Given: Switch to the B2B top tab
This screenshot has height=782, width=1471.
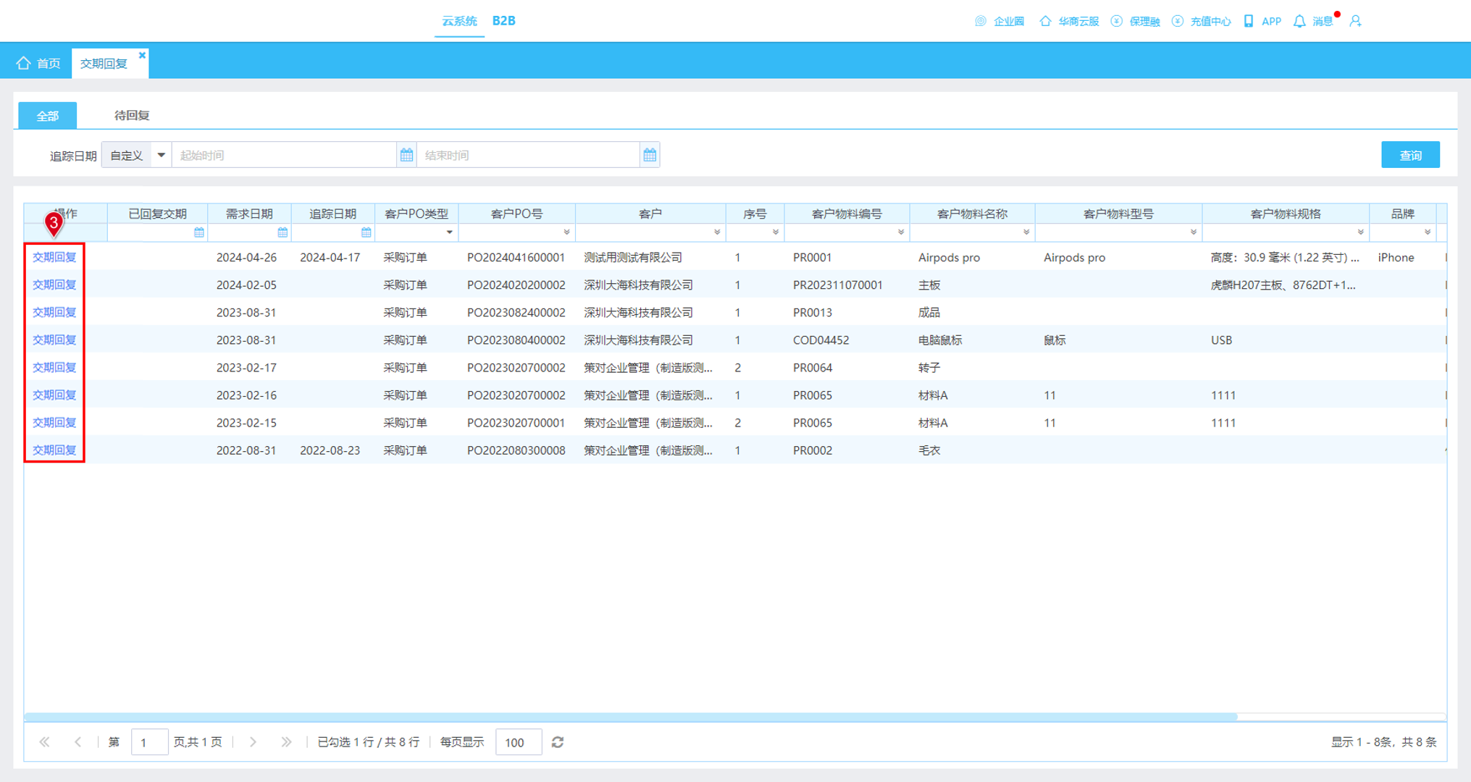Looking at the screenshot, I should click(503, 21).
